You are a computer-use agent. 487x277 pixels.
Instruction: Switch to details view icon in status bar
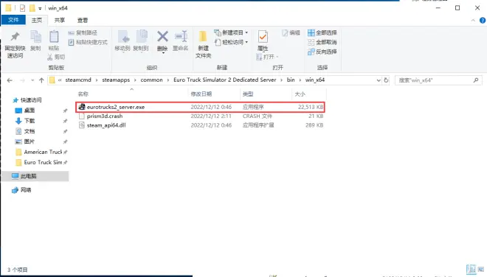pyautogui.click(x=471, y=269)
